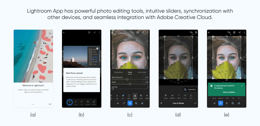260x126 pixels.
Task: Open the help icon on screen (b)
Action: [x=89, y=32]
